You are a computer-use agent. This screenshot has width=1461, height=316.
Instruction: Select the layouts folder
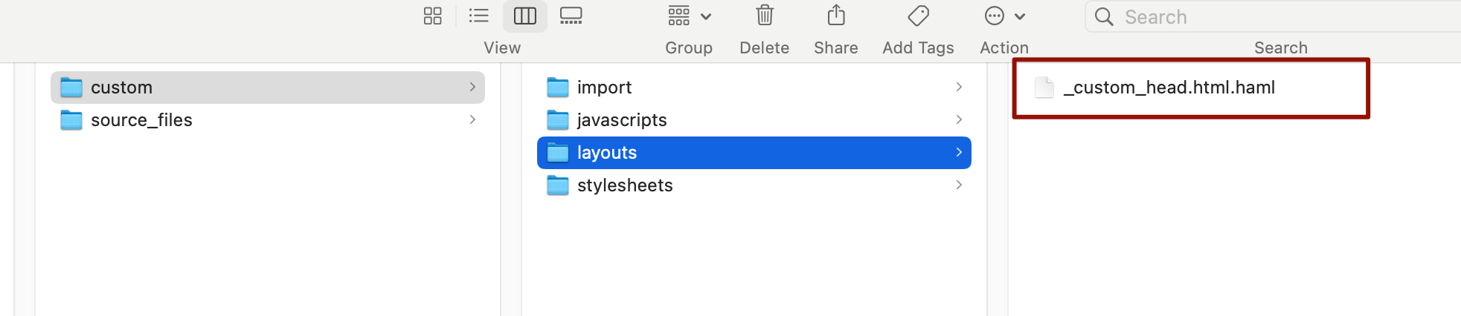(754, 153)
